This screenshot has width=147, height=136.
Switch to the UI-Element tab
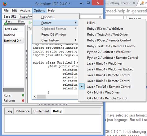coord(41,111)
